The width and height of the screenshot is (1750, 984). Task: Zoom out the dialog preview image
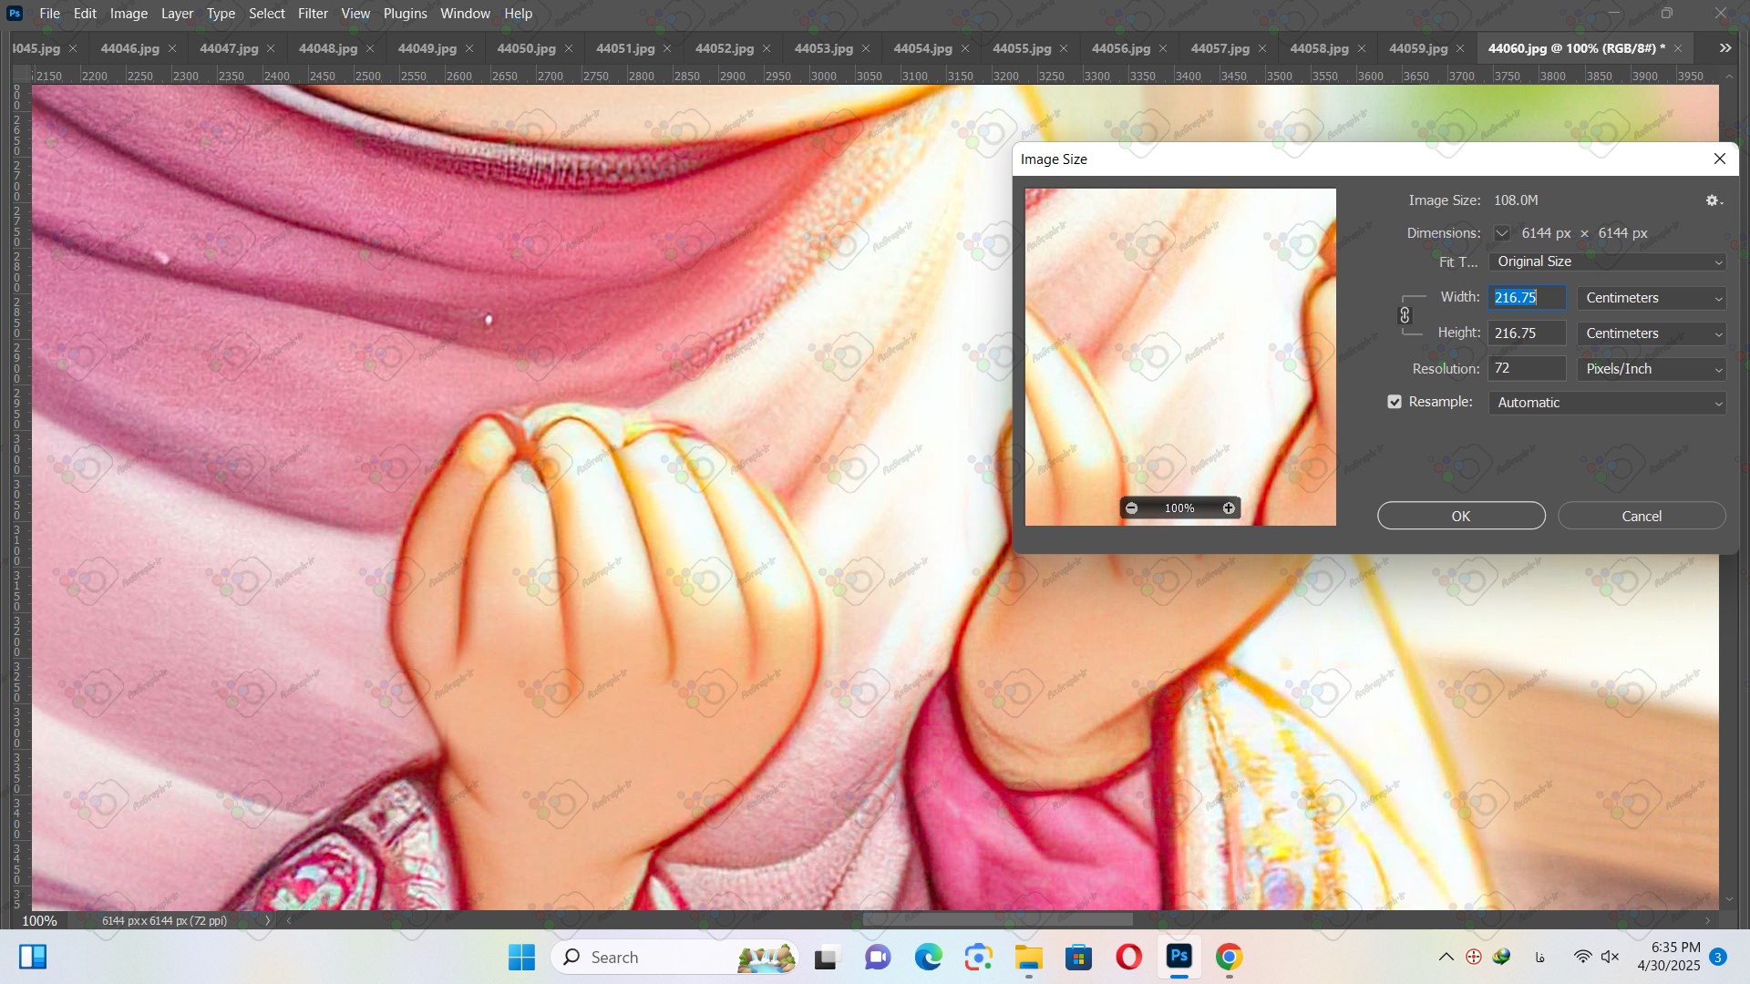coord(1131,508)
